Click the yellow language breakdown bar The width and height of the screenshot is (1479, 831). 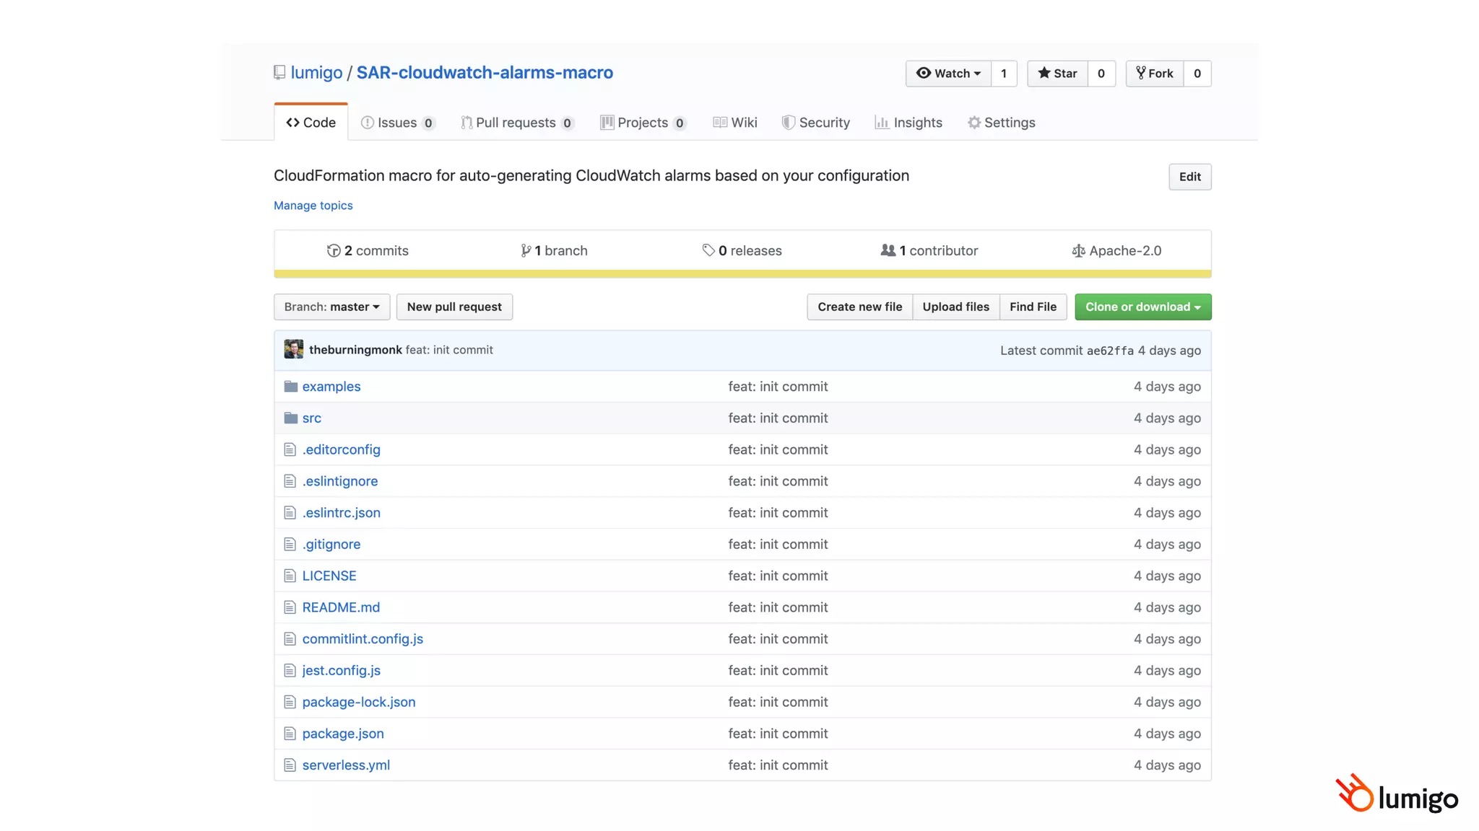click(x=742, y=274)
